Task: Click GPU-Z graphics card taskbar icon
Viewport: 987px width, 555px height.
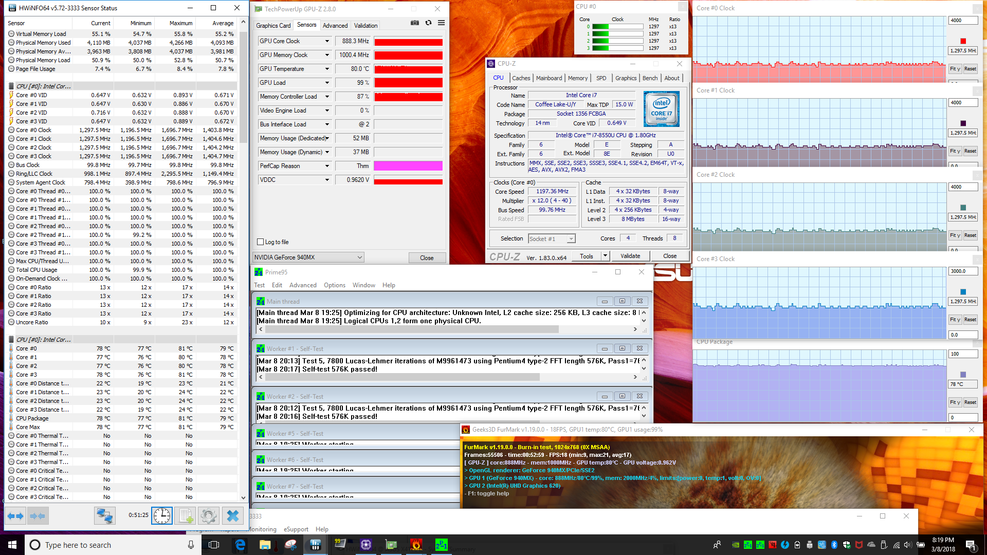Action: coord(391,545)
